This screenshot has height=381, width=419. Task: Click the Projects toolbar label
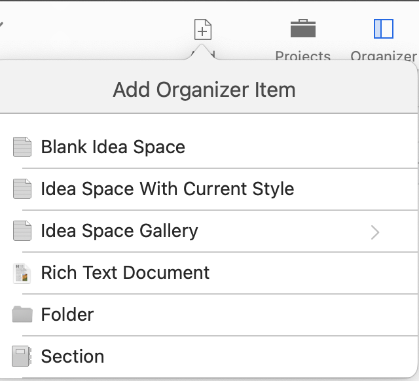click(302, 56)
